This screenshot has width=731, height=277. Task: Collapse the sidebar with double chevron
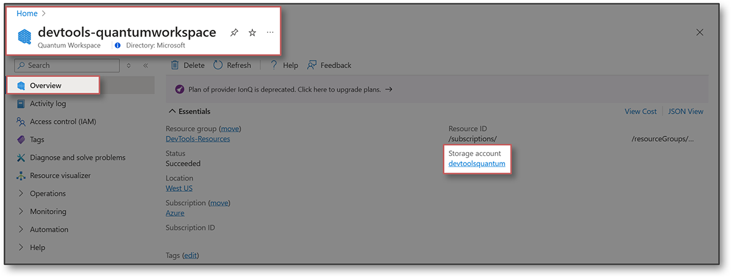146,65
